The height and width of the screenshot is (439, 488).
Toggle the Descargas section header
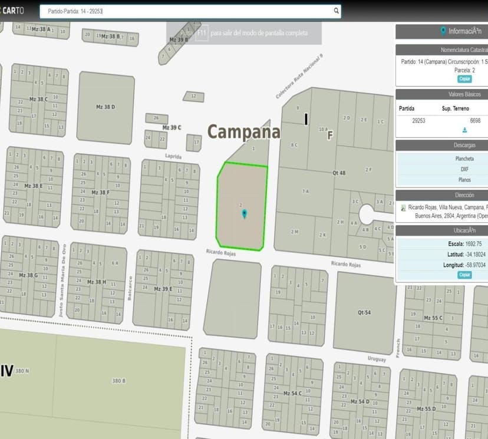point(464,145)
